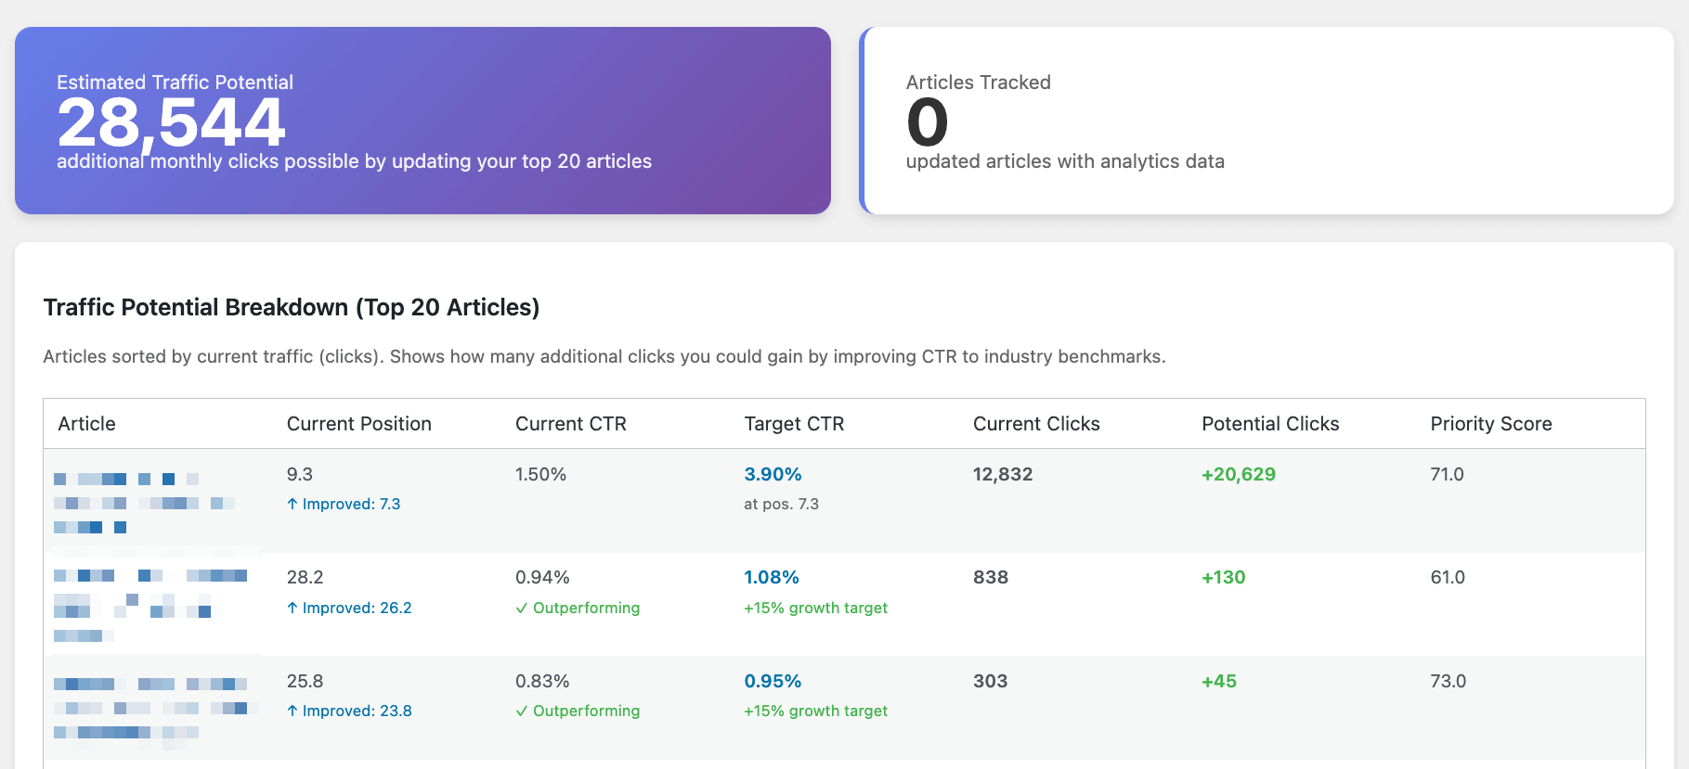Viewport: 1689px width, 769px height.
Task: Click the Outperforming checkmark in the second row
Action: pos(578,608)
